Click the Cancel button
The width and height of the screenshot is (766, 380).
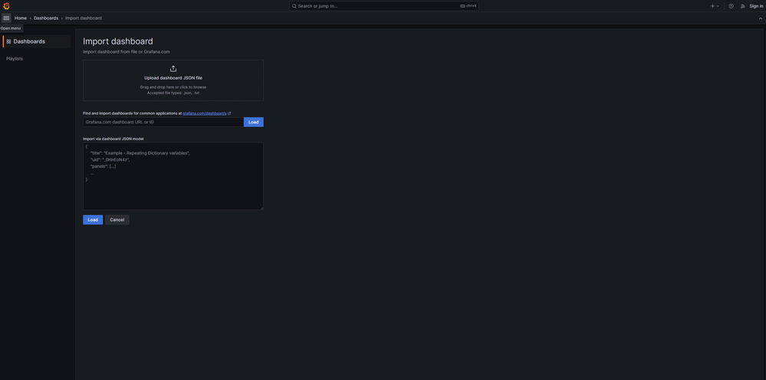pyautogui.click(x=117, y=220)
